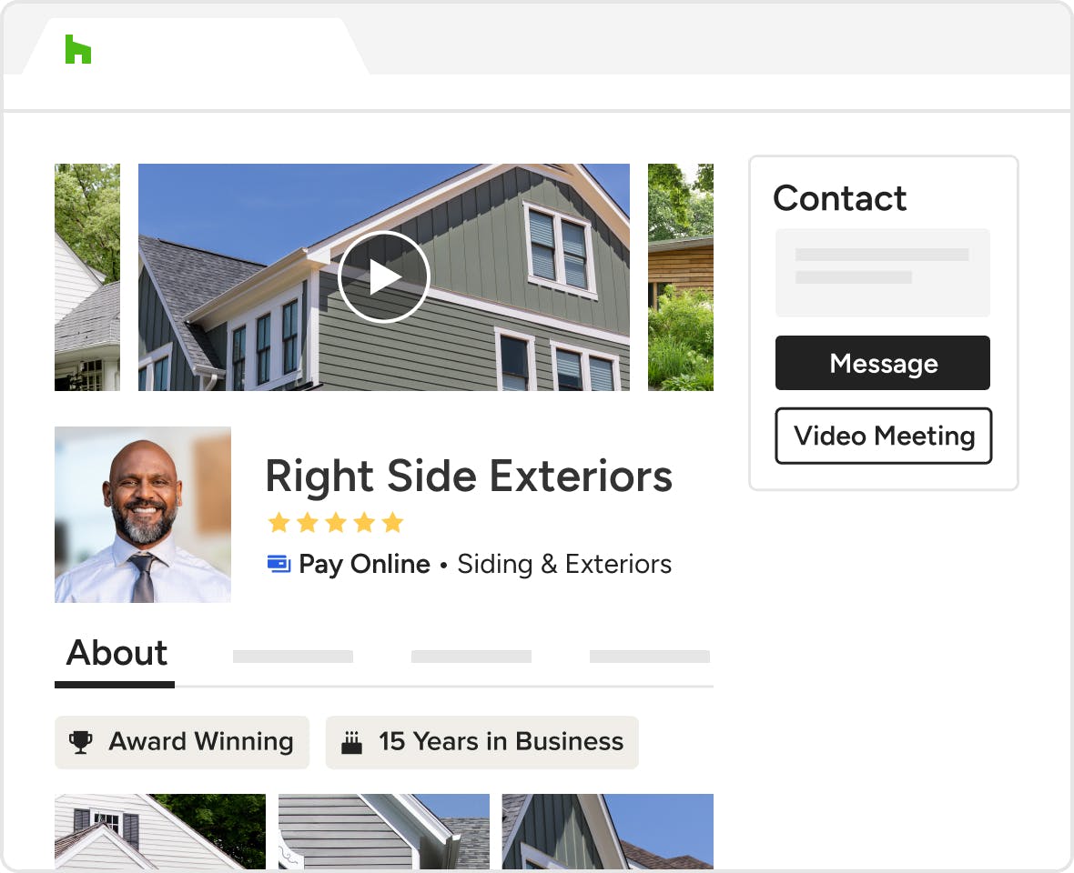1074x873 pixels.
Task: Click the cake icon beside 15 Years in Business
Action: [351, 742]
